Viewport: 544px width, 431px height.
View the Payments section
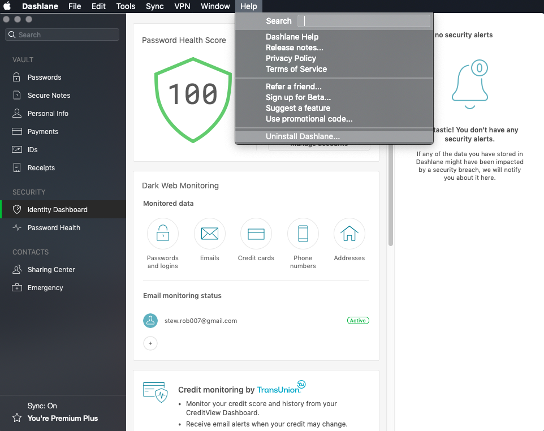[x=42, y=131]
